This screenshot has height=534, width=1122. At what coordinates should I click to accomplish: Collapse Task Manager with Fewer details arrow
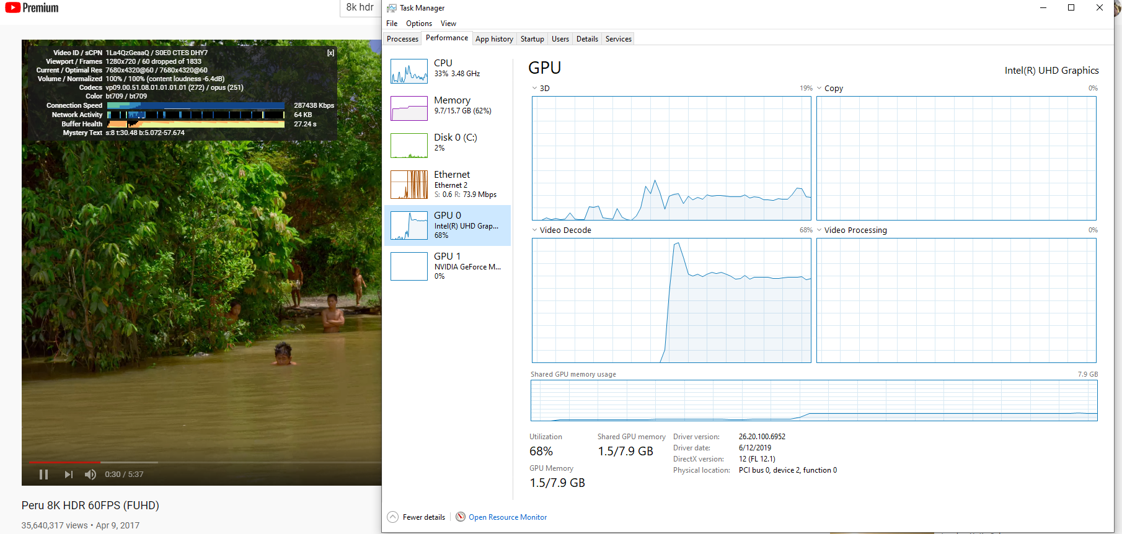pos(393,517)
